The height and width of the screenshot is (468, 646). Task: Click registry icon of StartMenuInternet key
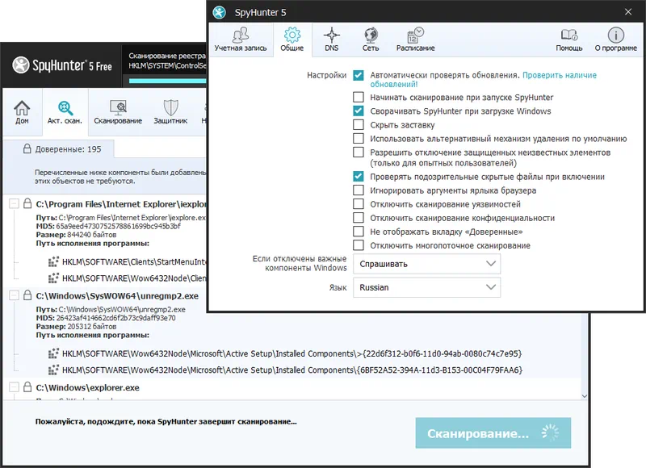coord(53,261)
